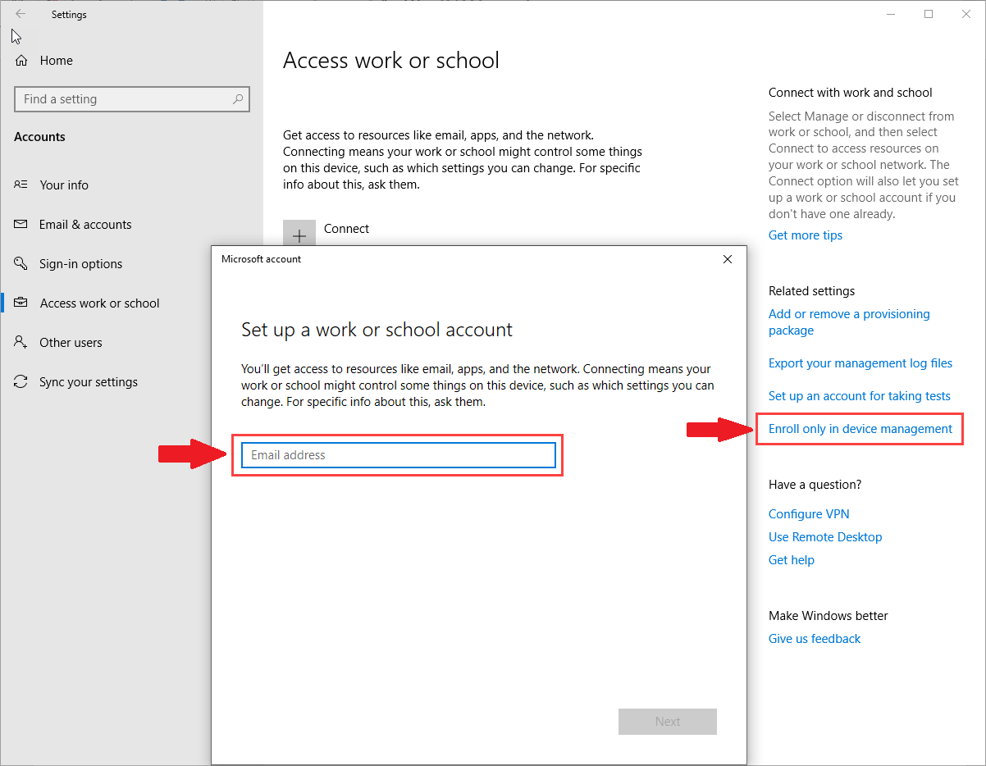Click the back arrow in Settings
This screenshot has width=986, height=766.
pos(20,14)
